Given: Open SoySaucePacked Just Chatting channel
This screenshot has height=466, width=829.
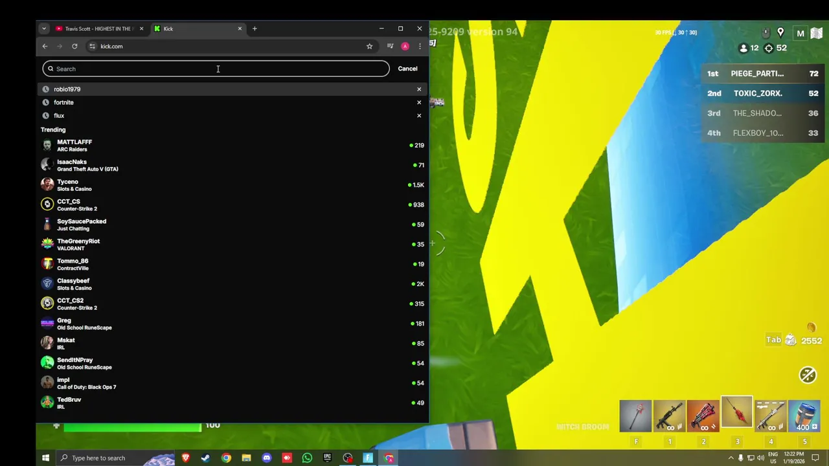Looking at the screenshot, I should tap(232, 225).
